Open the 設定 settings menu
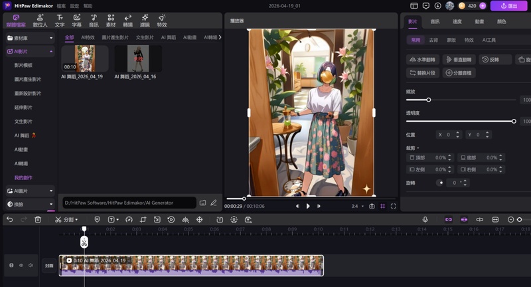 click(x=74, y=6)
